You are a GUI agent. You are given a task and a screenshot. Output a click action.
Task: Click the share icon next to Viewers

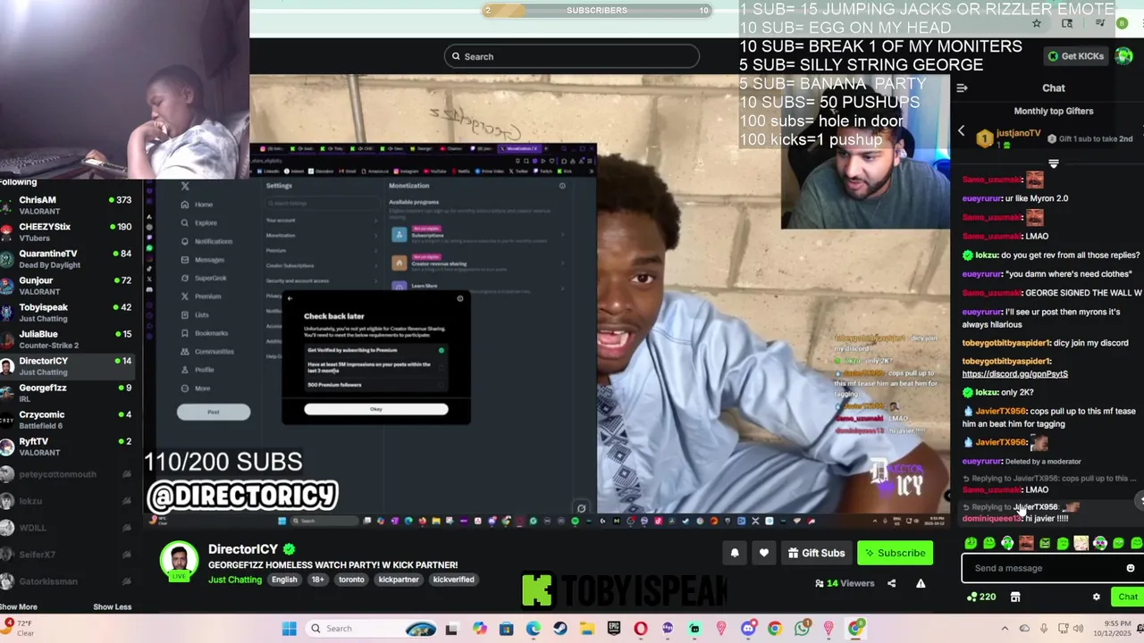[891, 583]
